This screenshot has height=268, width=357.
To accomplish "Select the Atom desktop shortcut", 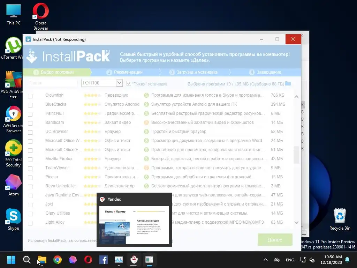I will 14,185.
